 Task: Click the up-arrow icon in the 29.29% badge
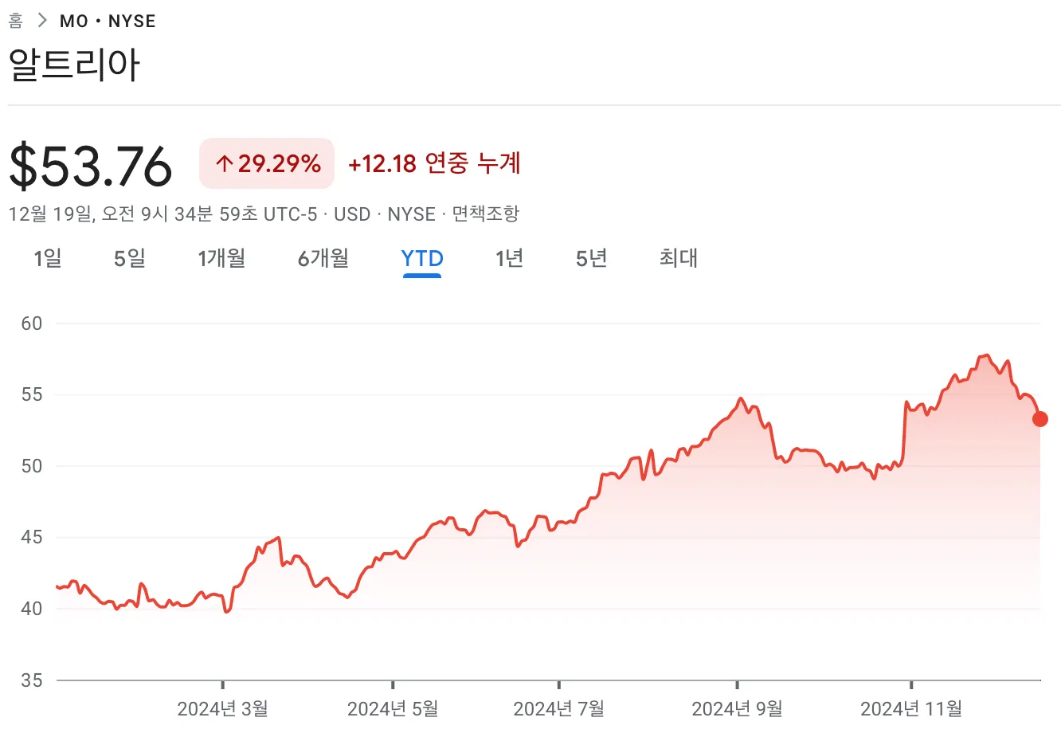tap(225, 163)
